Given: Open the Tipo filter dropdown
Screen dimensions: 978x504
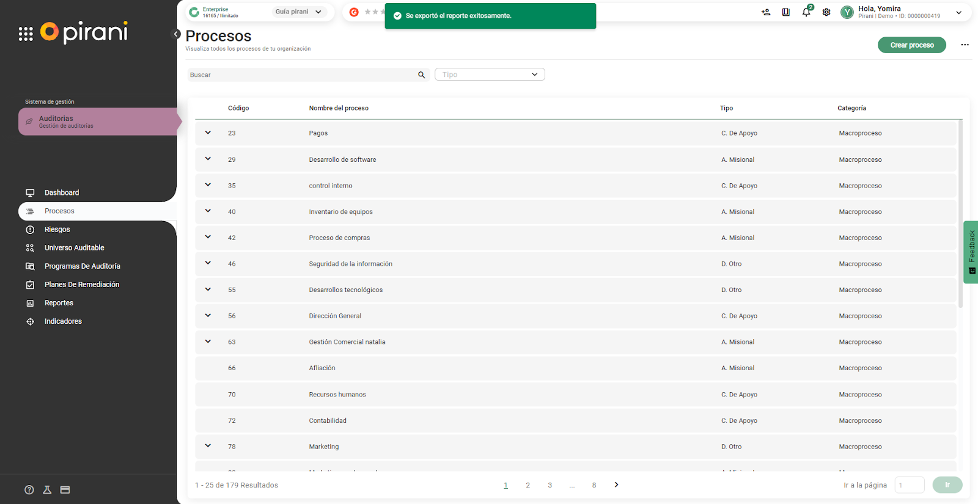Looking at the screenshot, I should point(490,75).
